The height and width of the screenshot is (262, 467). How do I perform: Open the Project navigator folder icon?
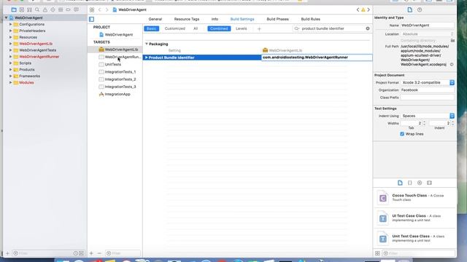pos(14,9)
